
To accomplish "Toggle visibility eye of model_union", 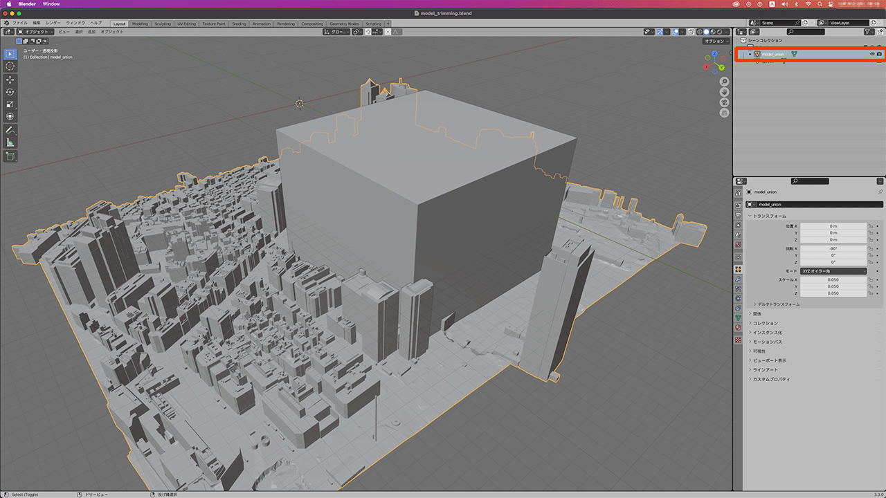I will pos(872,54).
